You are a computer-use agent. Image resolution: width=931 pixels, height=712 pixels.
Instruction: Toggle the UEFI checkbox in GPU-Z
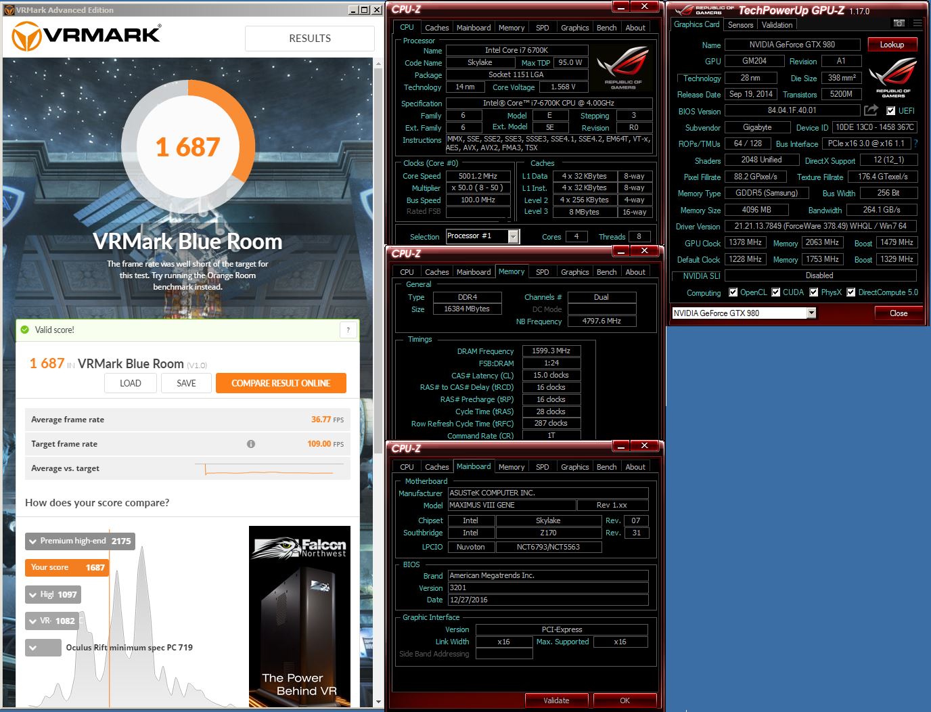[891, 111]
